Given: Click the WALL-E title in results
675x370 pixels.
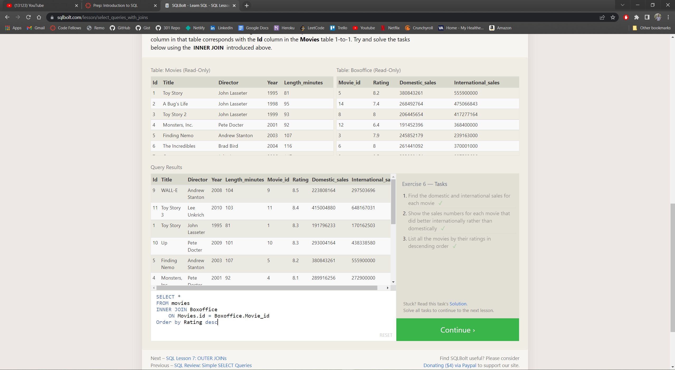Looking at the screenshot, I should 169,190.
